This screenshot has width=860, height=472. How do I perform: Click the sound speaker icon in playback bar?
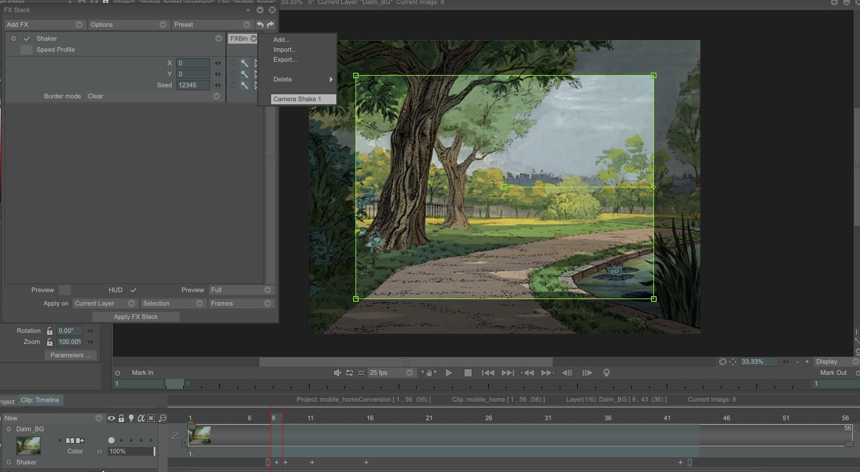coord(337,372)
